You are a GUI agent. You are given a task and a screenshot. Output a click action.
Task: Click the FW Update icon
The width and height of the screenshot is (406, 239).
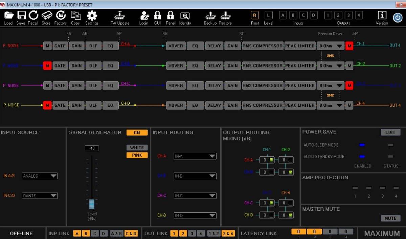pyautogui.click(x=120, y=16)
